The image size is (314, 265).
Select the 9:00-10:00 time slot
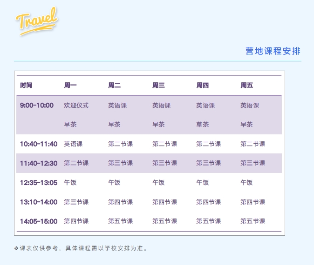(x=37, y=106)
